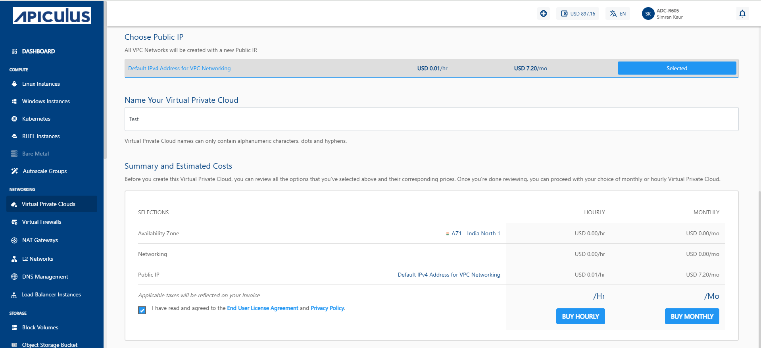The width and height of the screenshot is (761, 348).
Task: Click the SK user avatar
Action: [648, 13]
